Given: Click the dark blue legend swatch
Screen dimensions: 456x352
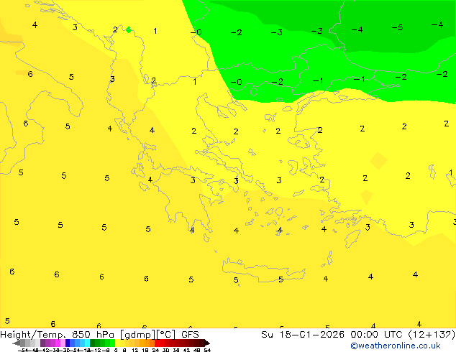Looking at the screenshot, I should click(68, 343).
